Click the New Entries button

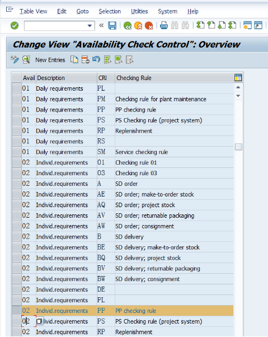50,60
